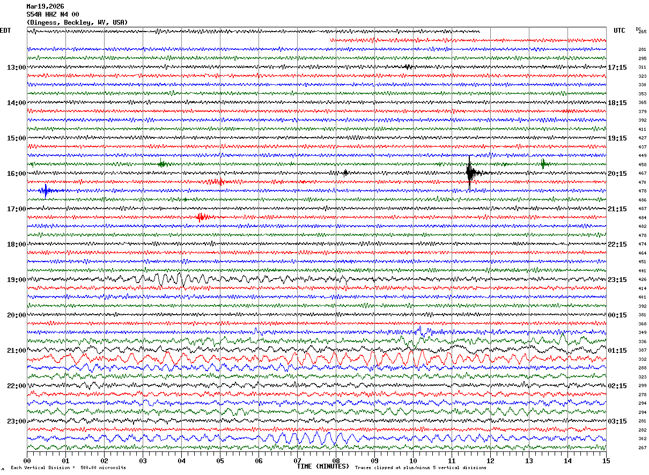Click the location text (Dingess, Beckley, WV, USA)
This screenshot has height=475, width=649.
77,23
